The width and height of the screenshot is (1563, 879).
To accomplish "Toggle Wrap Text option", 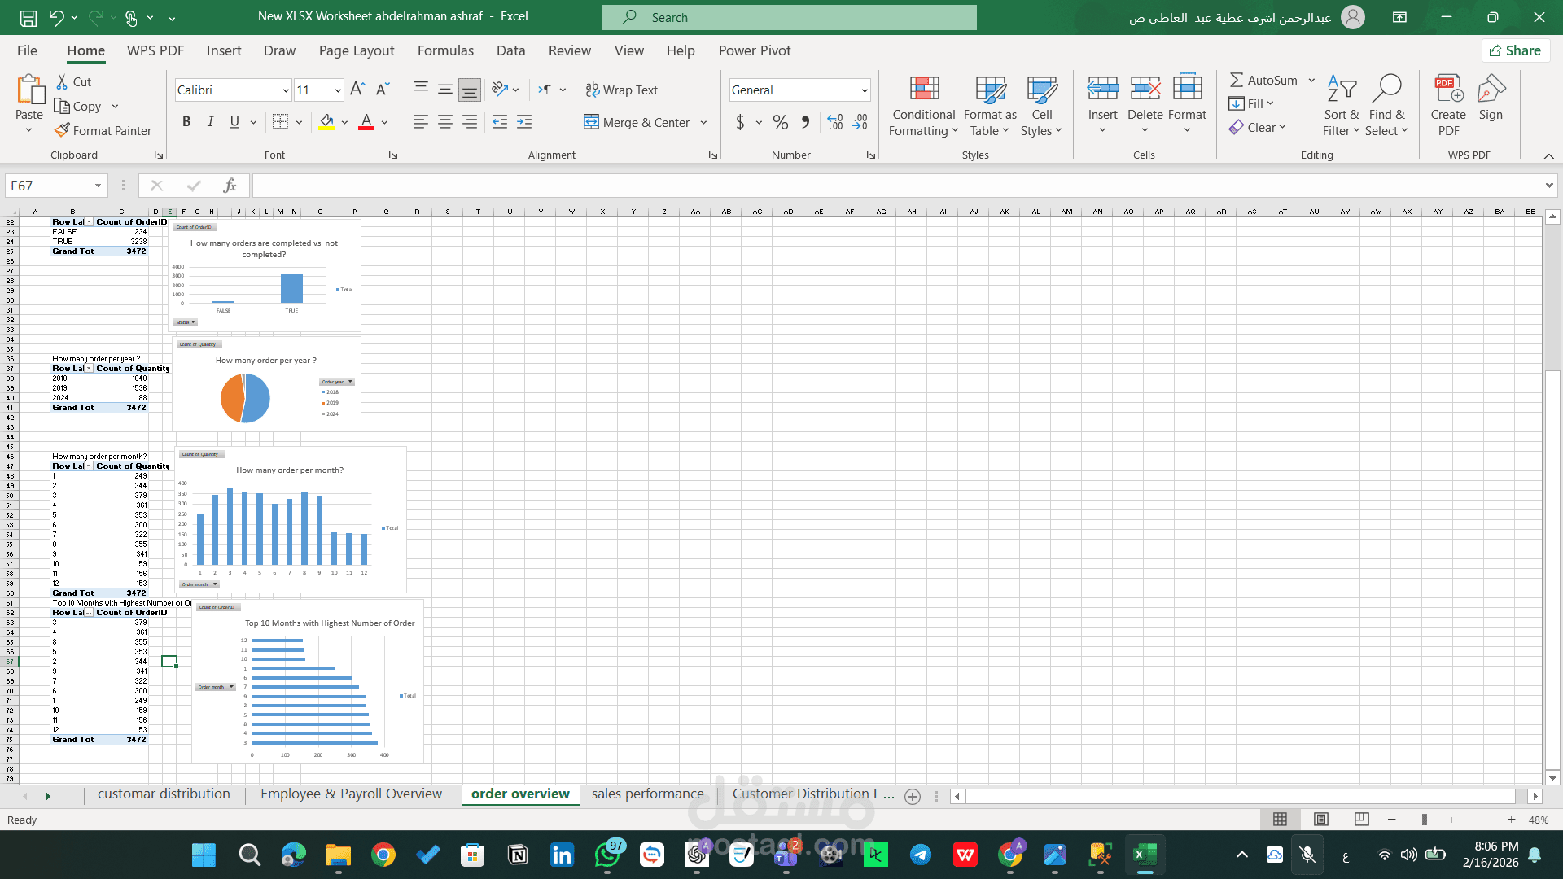I will (x=622, y=90).
